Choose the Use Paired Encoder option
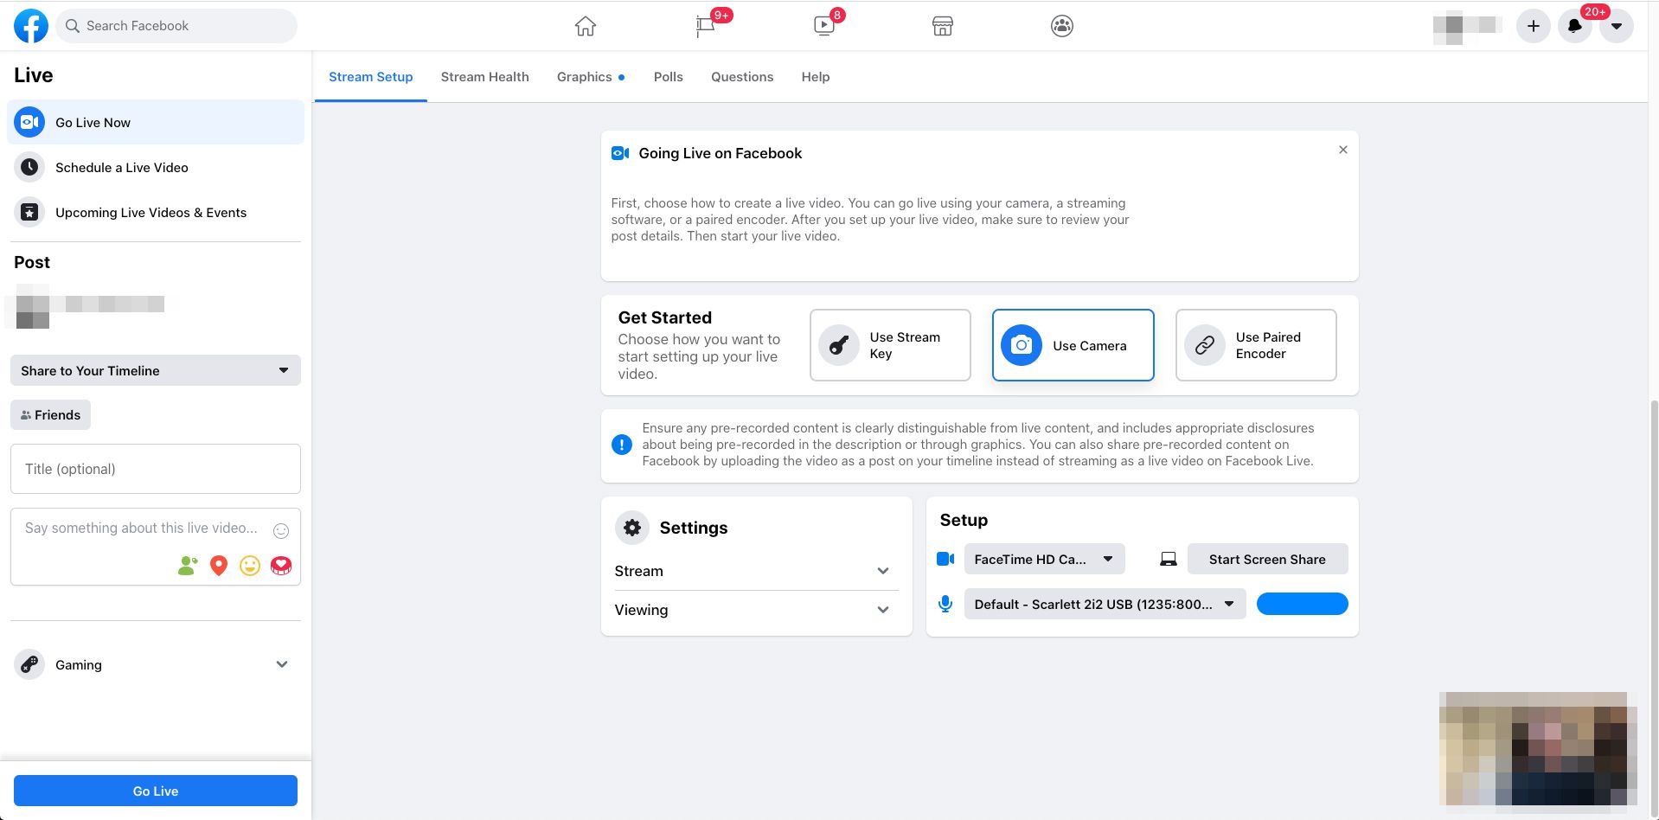 [x=1256, y=345]
